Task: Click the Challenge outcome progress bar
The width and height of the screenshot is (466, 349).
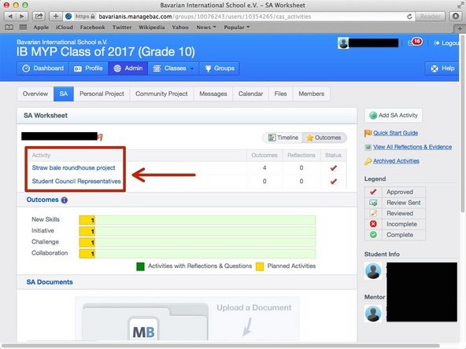Action: [198, 242]
